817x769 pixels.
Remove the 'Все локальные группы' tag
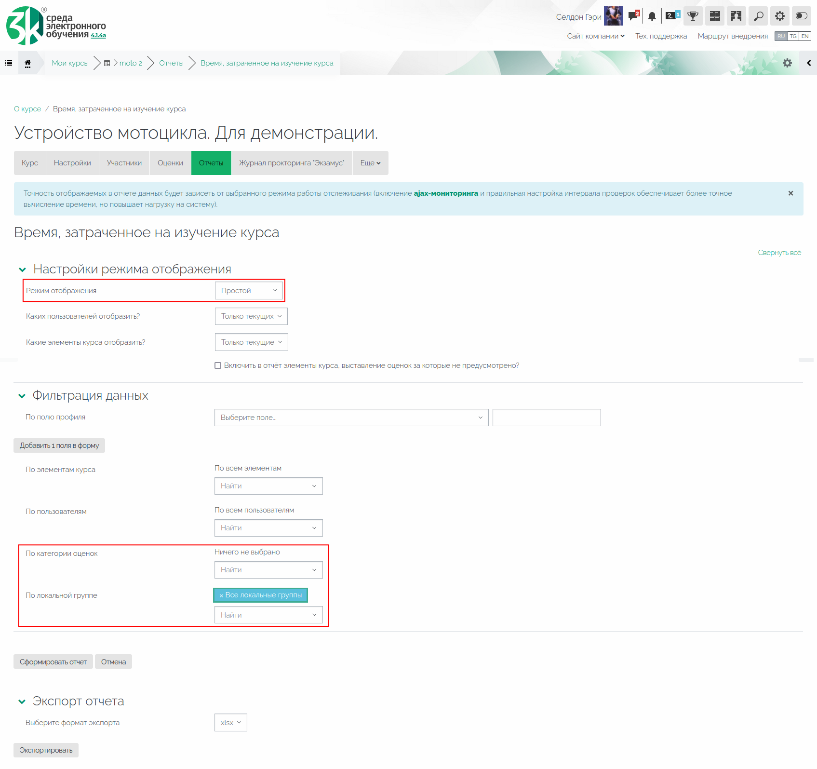(x=221, y=595)
